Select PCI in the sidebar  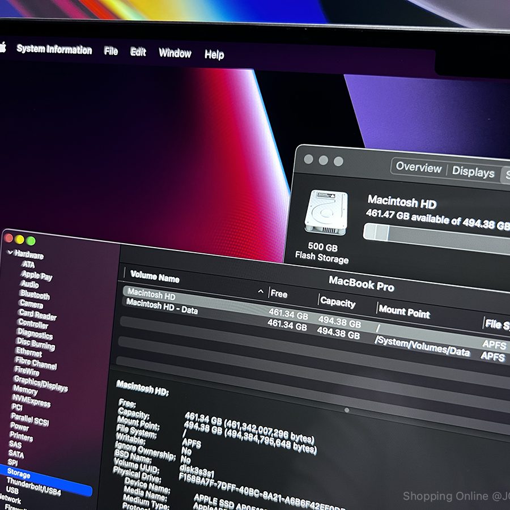pos(17,407)
